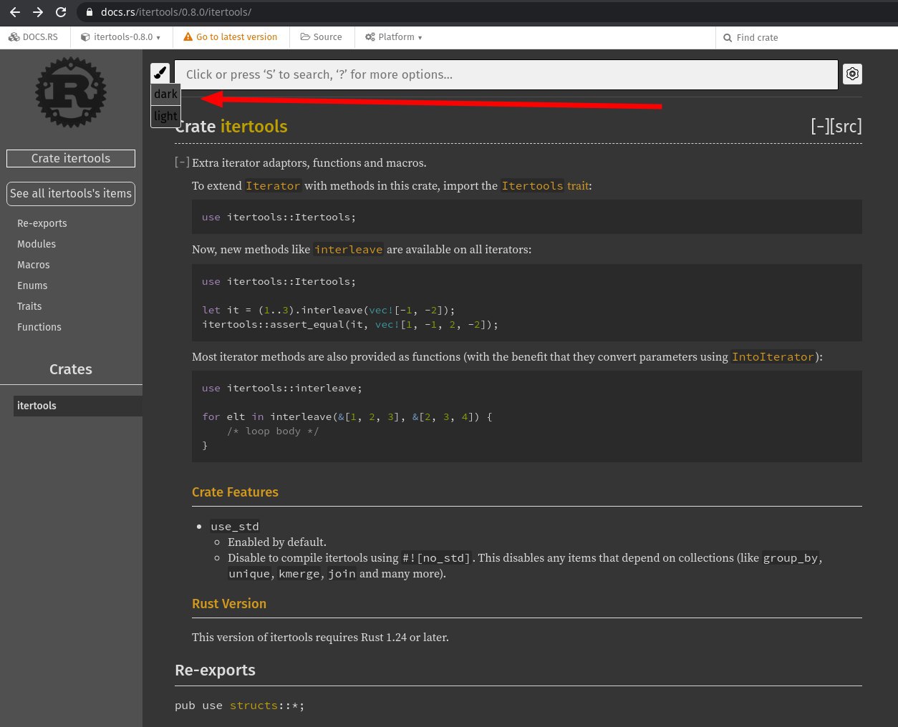Click See all itertools's items button
The image size is (898, 727).
pyautogui.click(x=71, y=193)
